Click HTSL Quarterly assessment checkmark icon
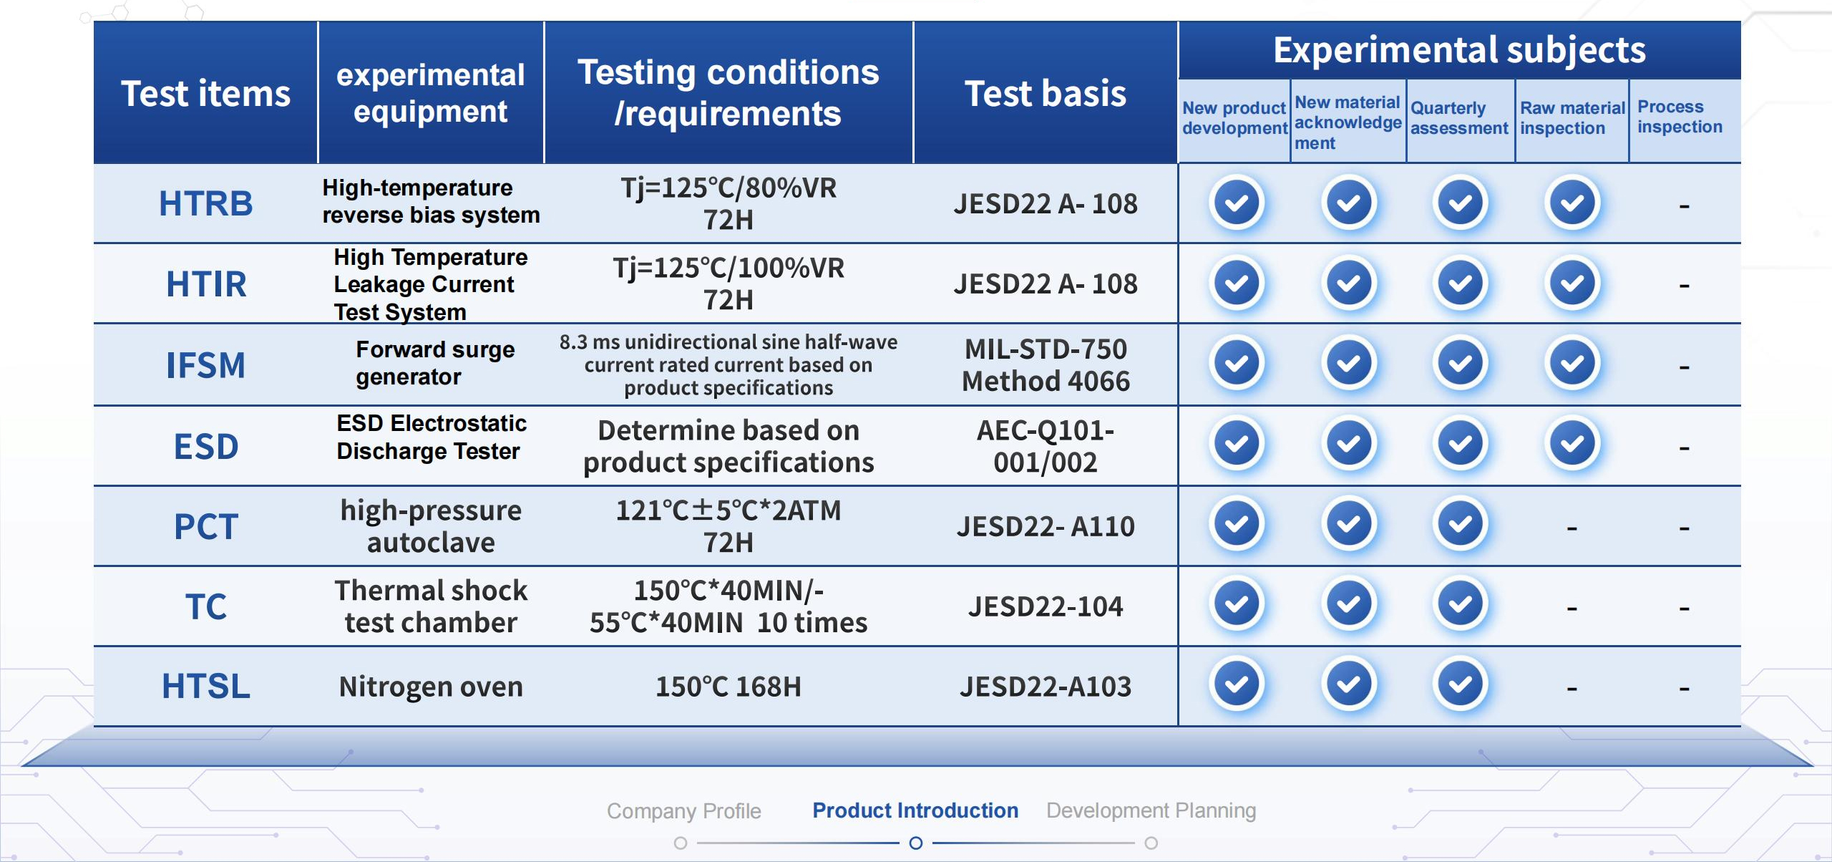This screenshot has height=862, width=1832. coord(1460,684)
